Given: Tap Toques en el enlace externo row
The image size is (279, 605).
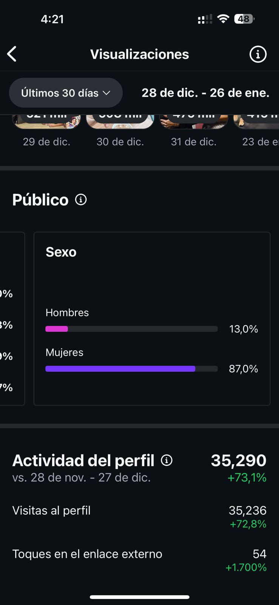Looking at the screenshot, I should click(139, 560).
